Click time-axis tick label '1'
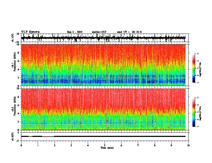The image size is (212, 163). (38, 145)
